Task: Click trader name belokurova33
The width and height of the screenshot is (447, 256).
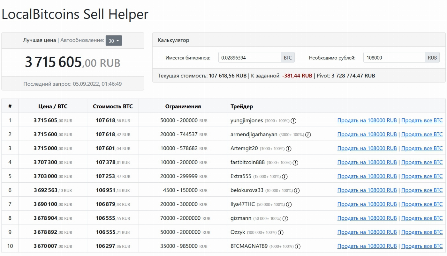Action: coord(247,190)
